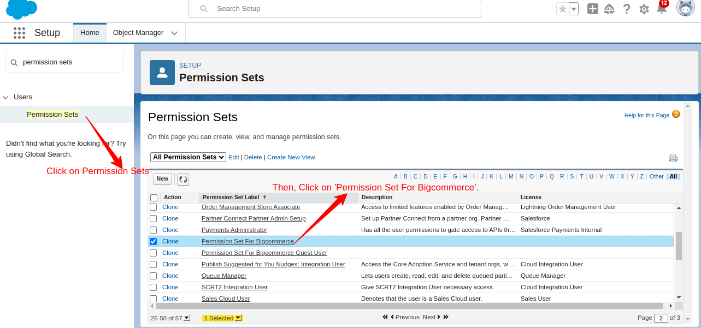Image resolution: width=701 pixels, height=328 pixels.
Task: Click the list scroll up arrow
Action: point(679,208)
